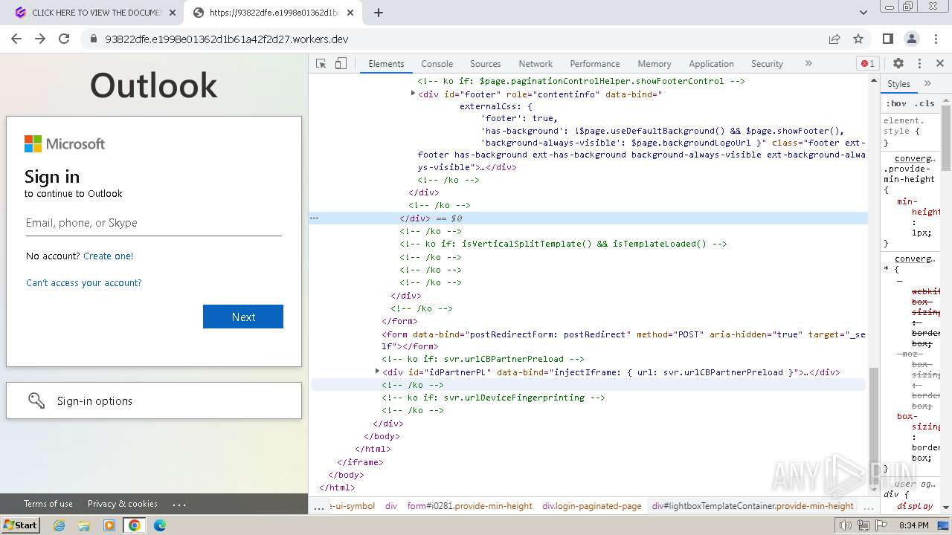Toggle the device toolbar icon
The height and width of the screenshot is (535, 952).
pyautogui.click(x=341, y=64)
